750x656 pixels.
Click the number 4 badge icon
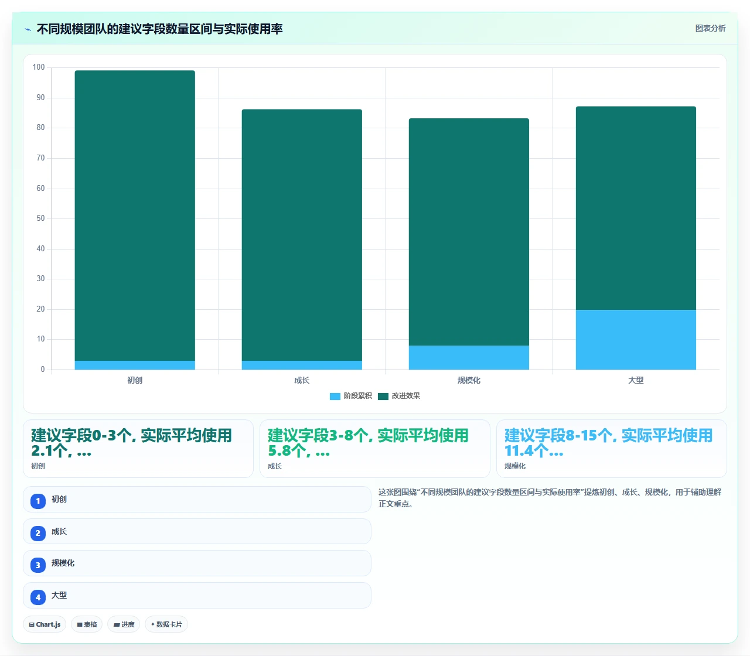point(38,597)
